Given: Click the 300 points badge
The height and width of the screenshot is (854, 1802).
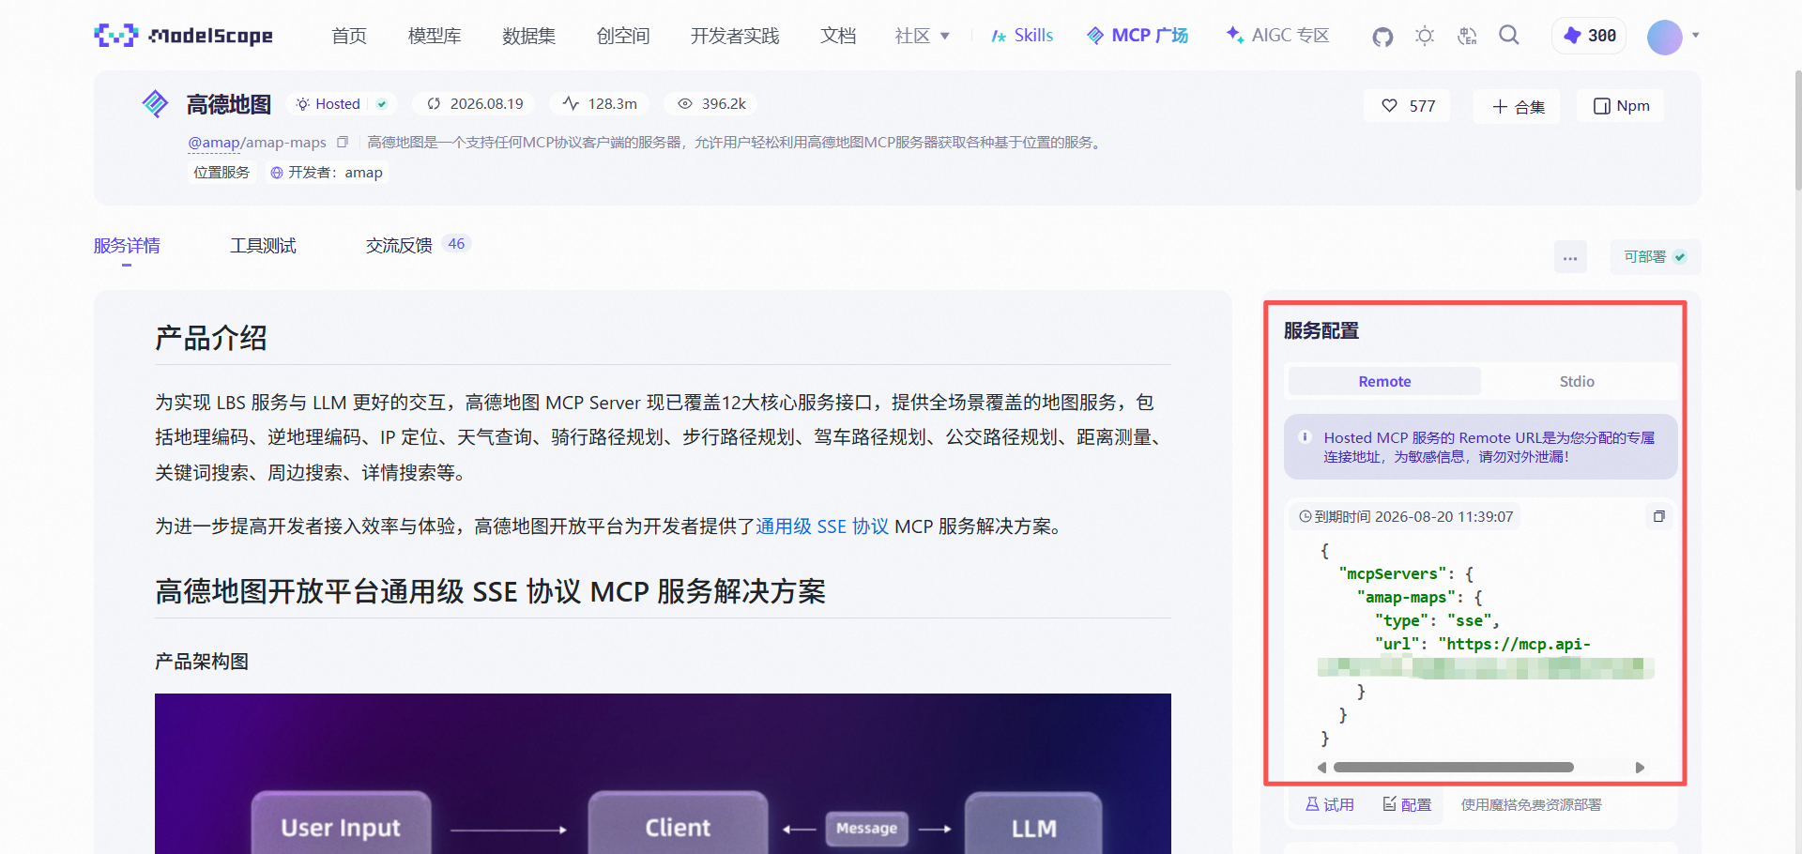Looking at the screenshot, I should 1589,36.
